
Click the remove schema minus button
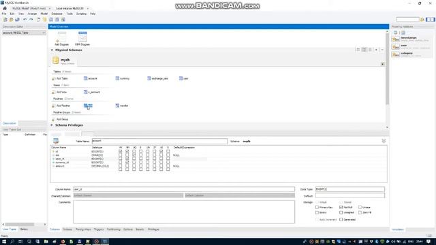[x=382, y=50]
